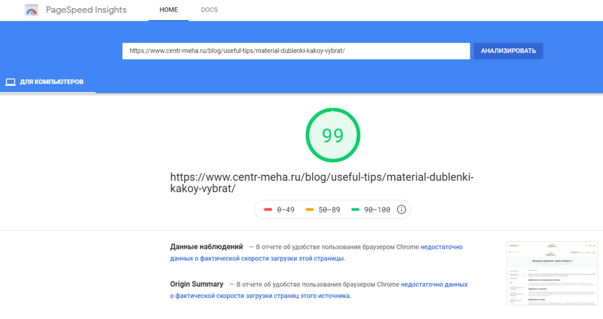Open the DOCS tab
Viewport: 603px width, 319px height.
(x=209, y=9)
